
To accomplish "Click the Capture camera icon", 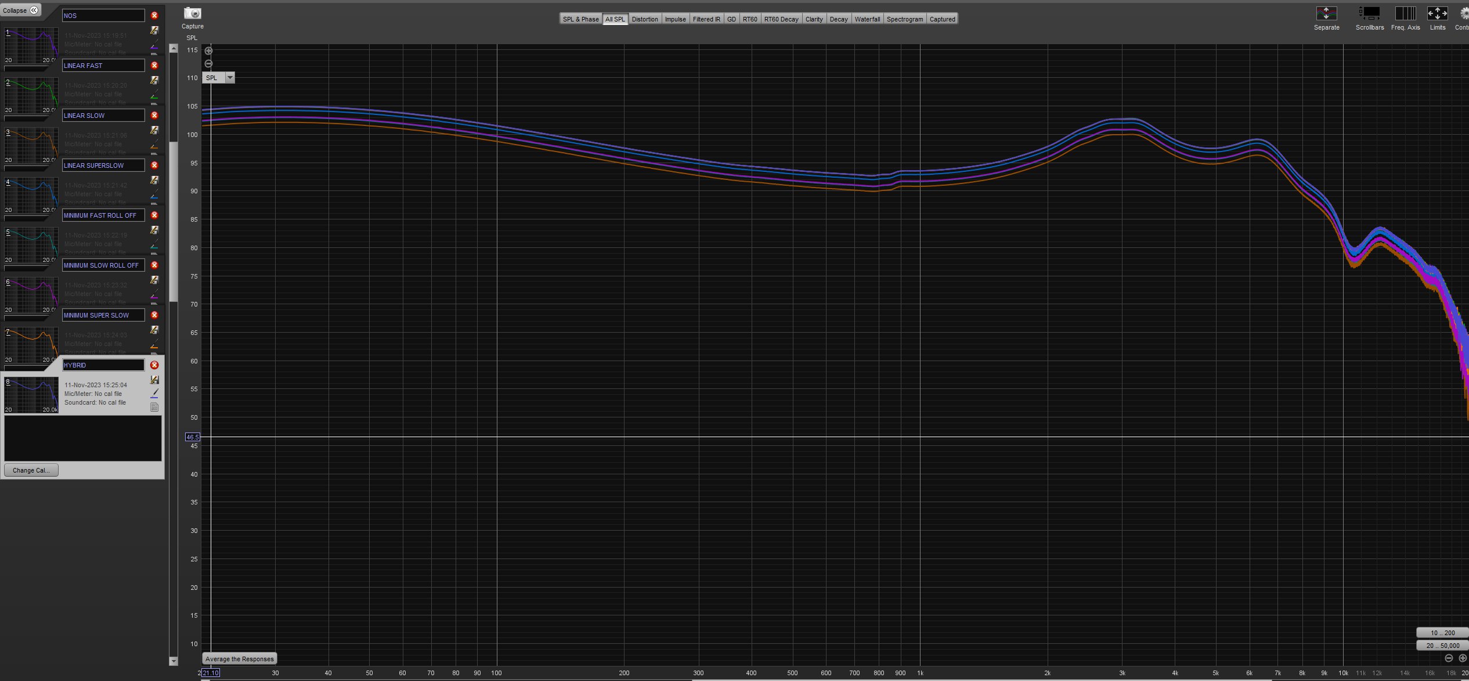I will [x=192, y=13].
